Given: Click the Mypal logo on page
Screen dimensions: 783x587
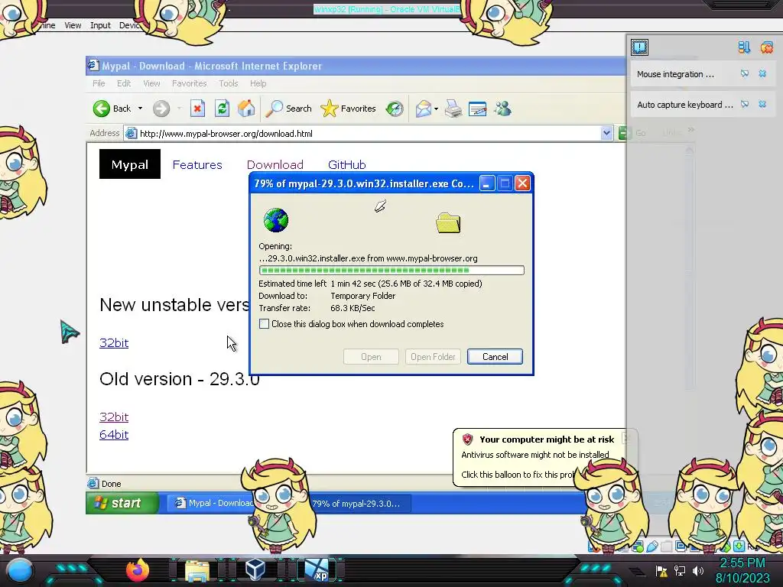Looking at the screenshot, I should [130, 164].
